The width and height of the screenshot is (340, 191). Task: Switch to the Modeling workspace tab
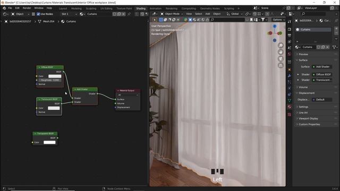[76, 8]
